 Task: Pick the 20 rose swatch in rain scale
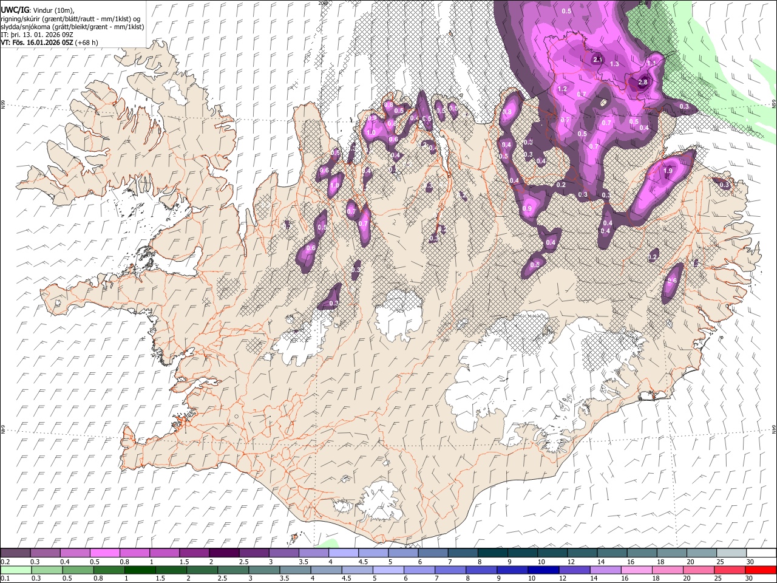[x=698, y=570]
